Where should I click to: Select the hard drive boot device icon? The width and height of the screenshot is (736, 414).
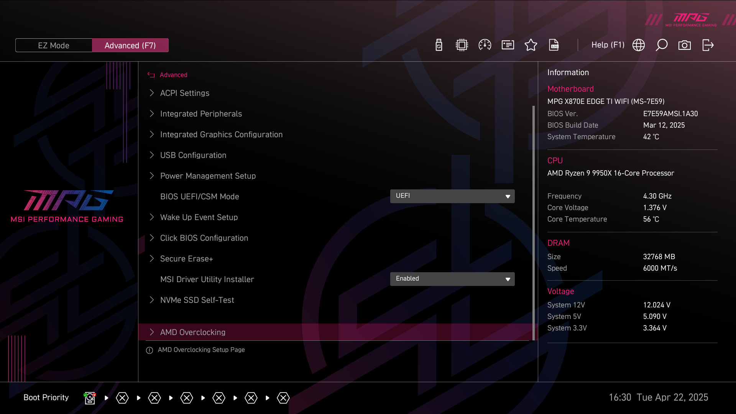90,398
